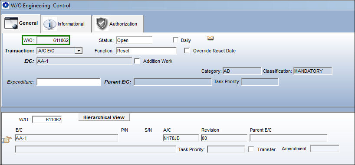Screen dimensions: 355x165
Task: Click the Informational tab info bubble icon
Action: (50, 24)
